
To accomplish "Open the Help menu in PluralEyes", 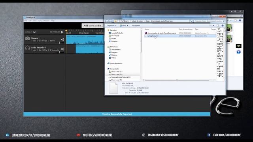I will tap(53, 21).
